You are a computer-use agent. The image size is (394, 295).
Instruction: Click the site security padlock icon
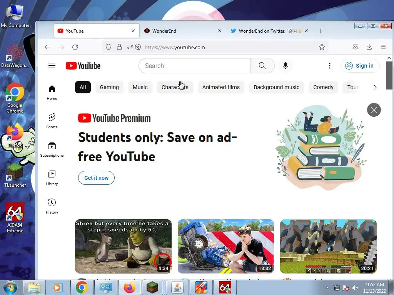point(119,47)
